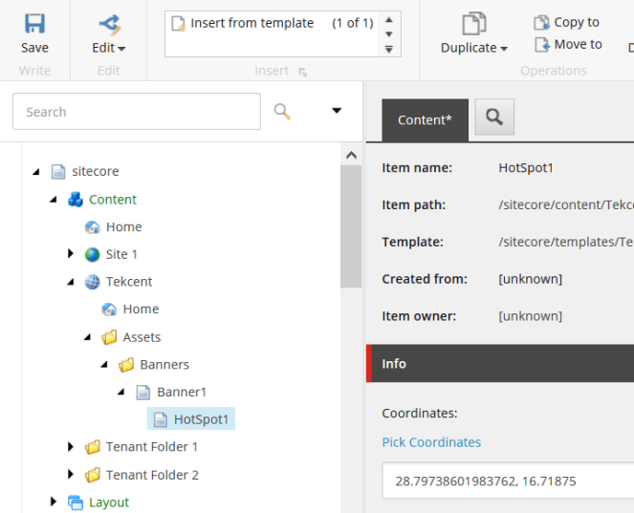Image resolution: width=634 pixels, height=513 pixels.
Task: Click the Save disk icon
Action: [34, 25]
